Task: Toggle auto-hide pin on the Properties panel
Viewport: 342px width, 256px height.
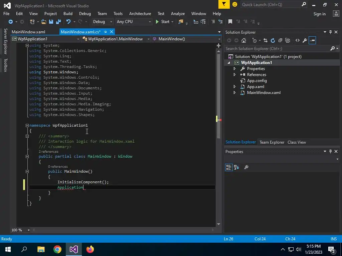Action: point(330,151)
